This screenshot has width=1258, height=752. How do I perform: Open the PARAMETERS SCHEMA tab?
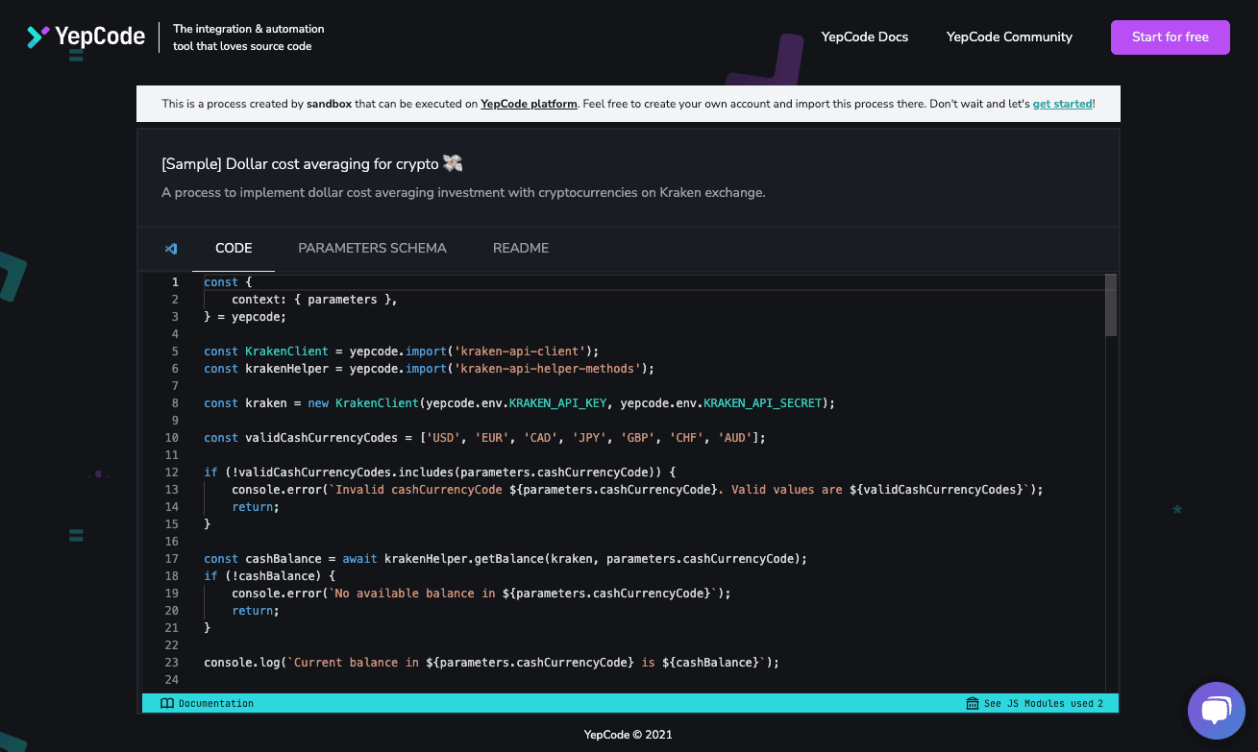(x=372, y=248)
